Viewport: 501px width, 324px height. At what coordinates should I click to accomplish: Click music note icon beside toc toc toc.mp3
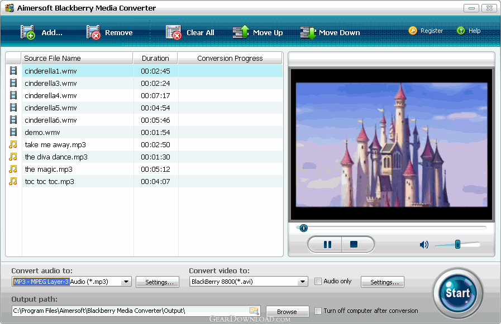(13, 181)
